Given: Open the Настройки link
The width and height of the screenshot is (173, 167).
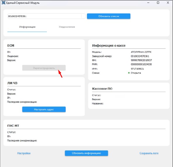Looking at the screenshot, I should click(24, 153).
